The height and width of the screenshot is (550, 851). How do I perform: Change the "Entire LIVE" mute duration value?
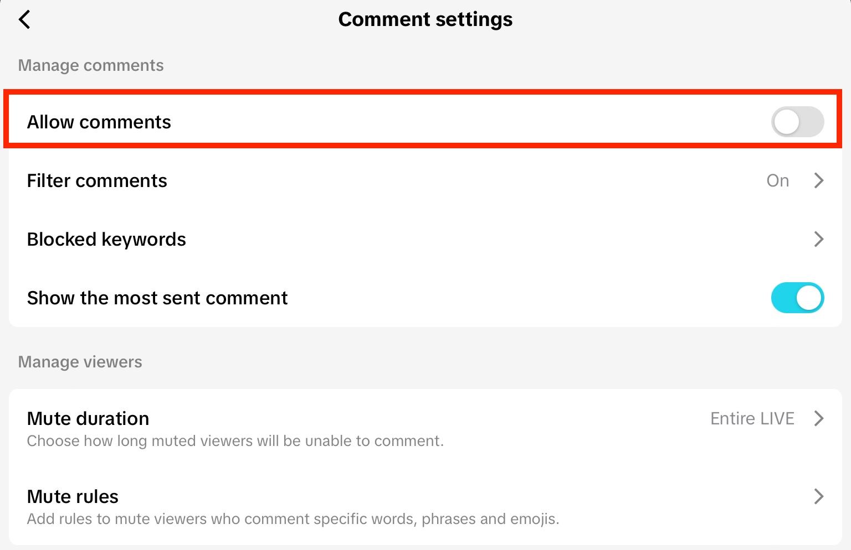752,418
